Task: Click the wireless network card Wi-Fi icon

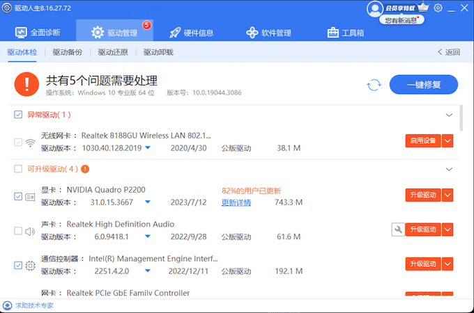Action: tap(30, 143)
